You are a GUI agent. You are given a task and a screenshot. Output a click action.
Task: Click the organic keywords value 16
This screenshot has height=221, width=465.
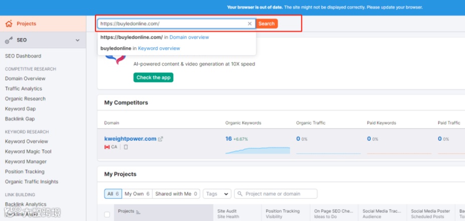[228, 139]
